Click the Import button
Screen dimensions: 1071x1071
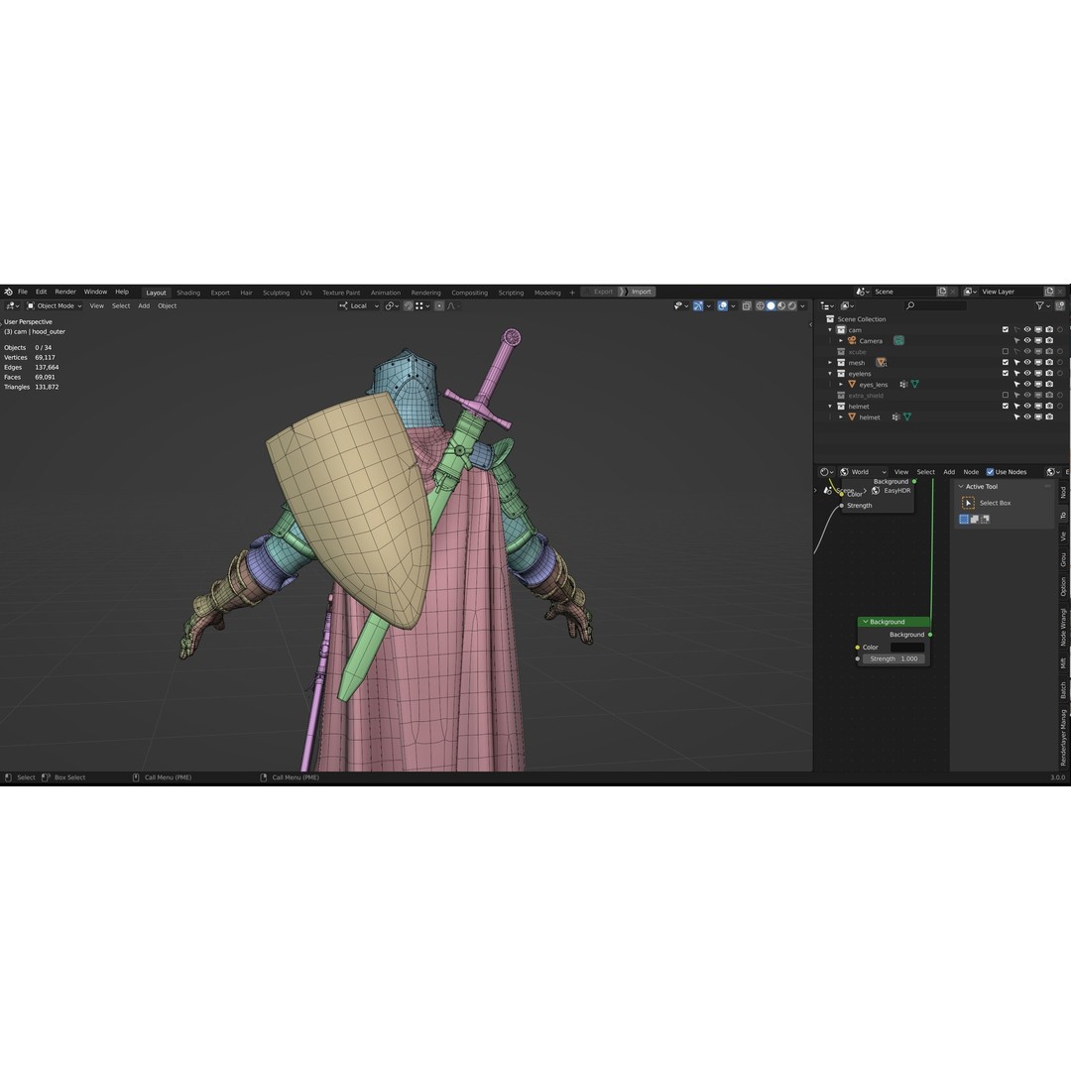click(638, 292)
